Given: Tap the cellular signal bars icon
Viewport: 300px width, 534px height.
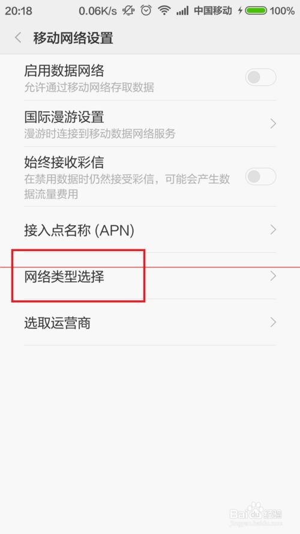Looking at the screenshot, I should click(182, 11).
